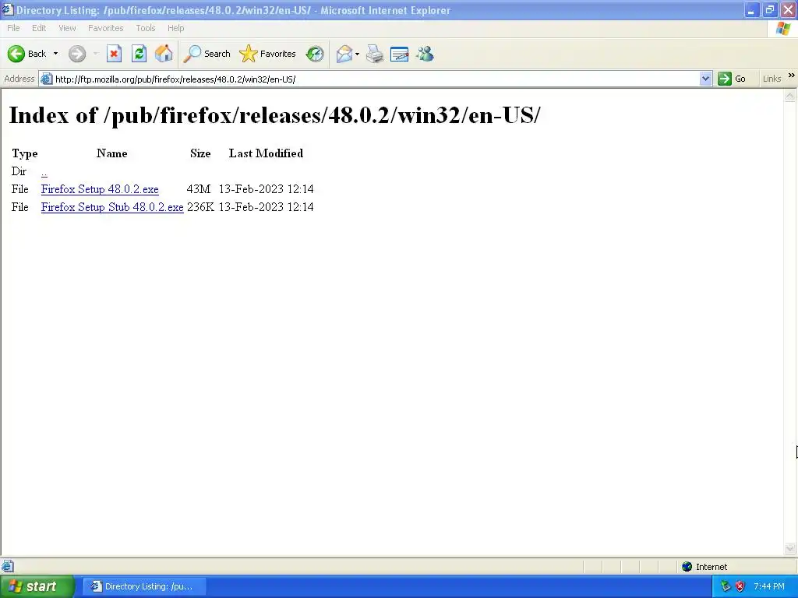Image resolution: width=798 pixels, height=598 pixels.
Task: Click the Go button
Action: coord(732,79)
